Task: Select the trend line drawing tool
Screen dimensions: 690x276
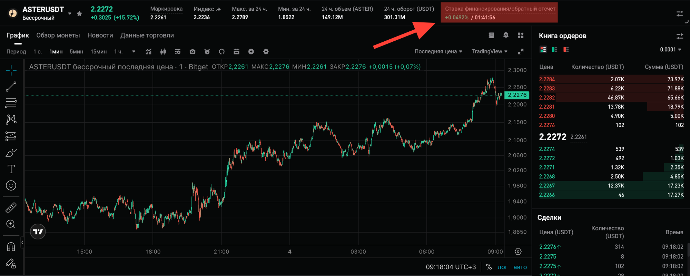Action: [x=11, y=86]
